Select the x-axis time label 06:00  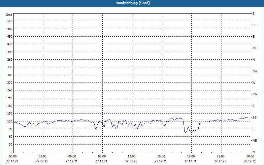[x=72, y=156]
